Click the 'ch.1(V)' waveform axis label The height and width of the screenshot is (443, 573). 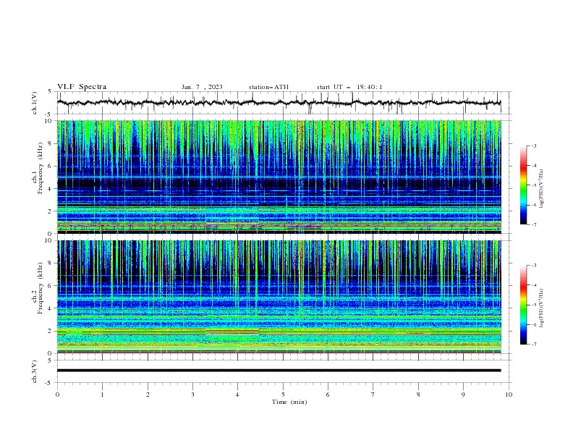(x=35, y=103)
